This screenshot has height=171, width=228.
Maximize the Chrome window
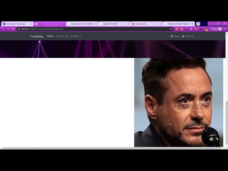218,24
